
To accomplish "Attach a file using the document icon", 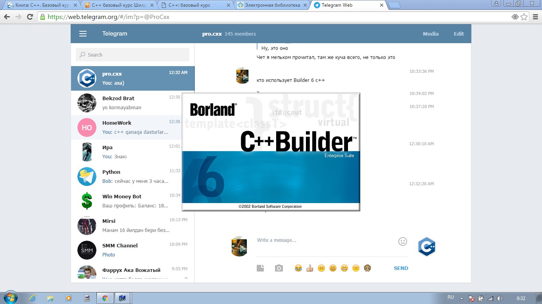I will pyautogui.click(x=260, y=268).
